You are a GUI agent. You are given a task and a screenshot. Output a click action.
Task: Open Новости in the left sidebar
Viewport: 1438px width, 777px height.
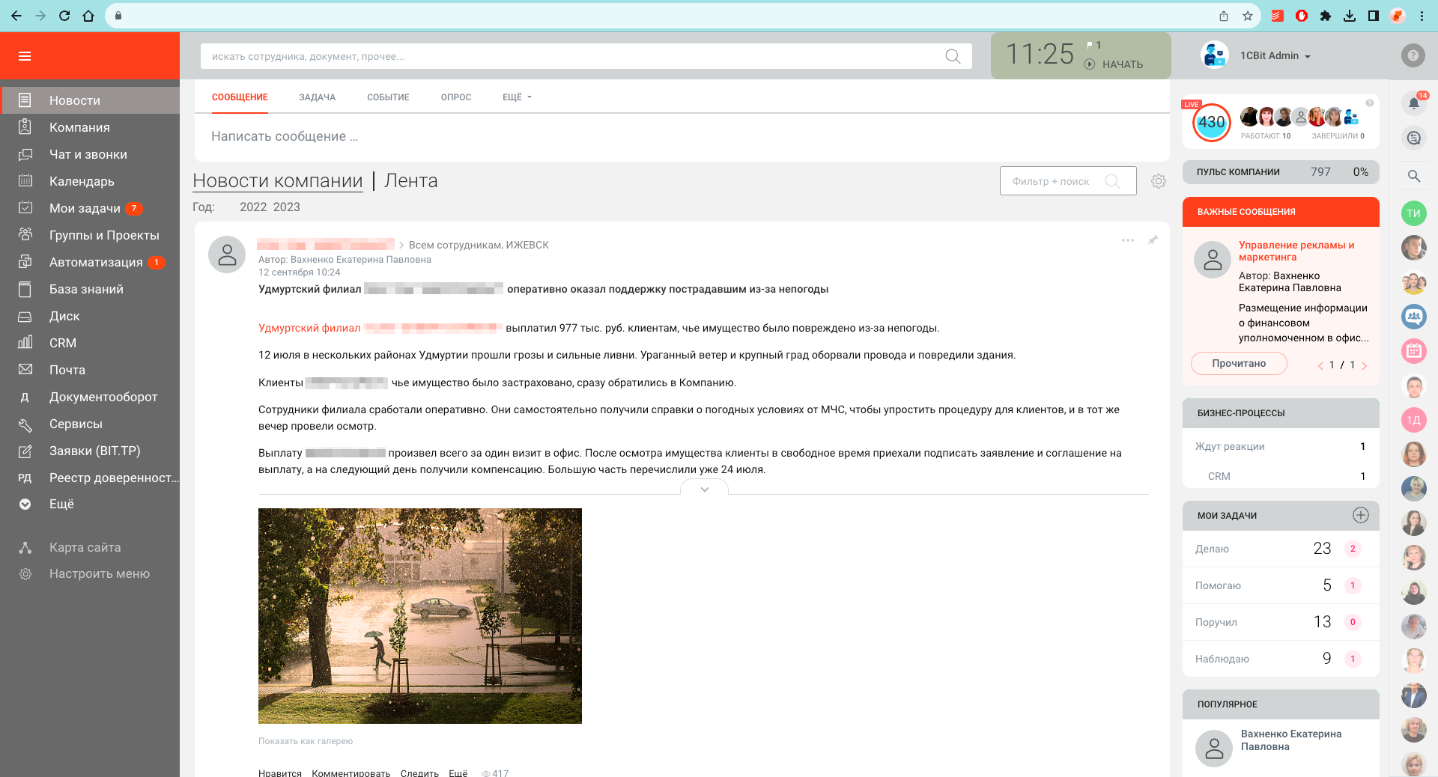90,100
